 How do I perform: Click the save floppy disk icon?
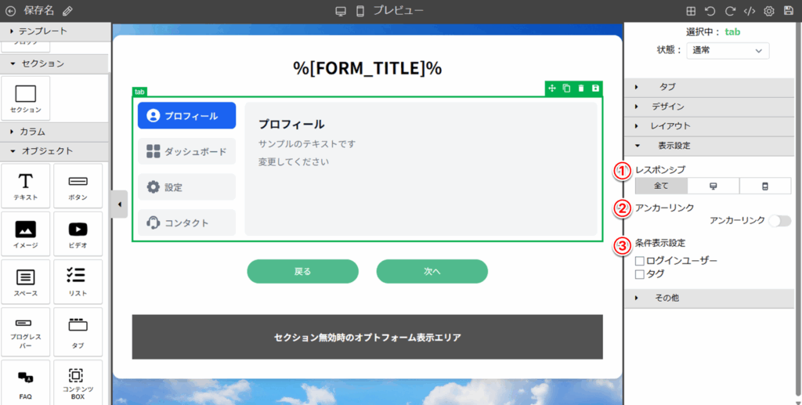tap(788, 11)
